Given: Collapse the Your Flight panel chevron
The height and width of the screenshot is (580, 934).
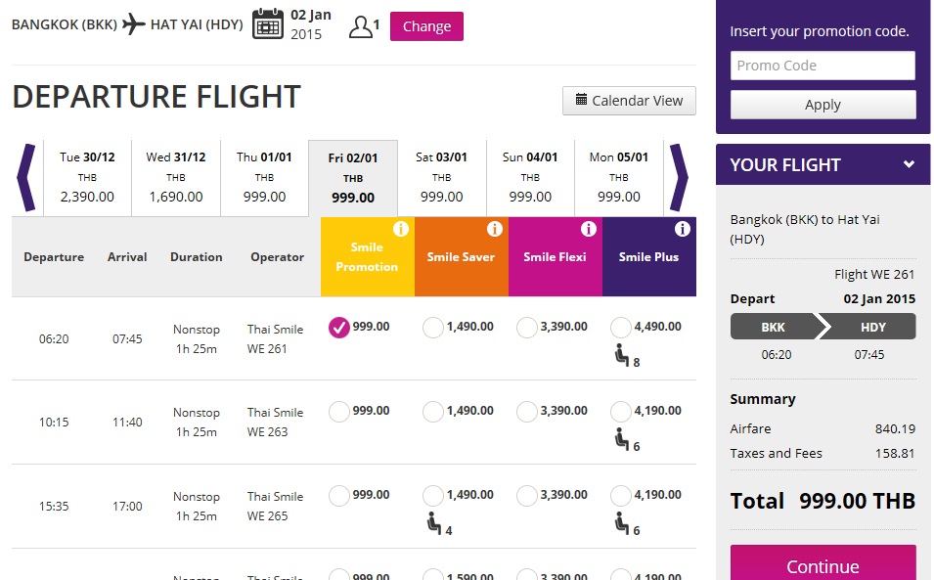Looking at the screenshot, I should (909, 164).
